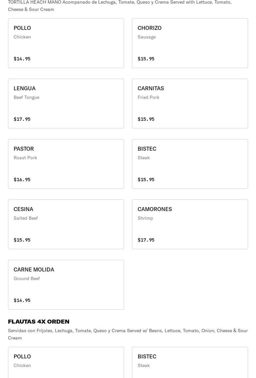The image size is (256, 378).
Task: Select POLLO under Flautas 4X Orden
Action: click(66, 363)
